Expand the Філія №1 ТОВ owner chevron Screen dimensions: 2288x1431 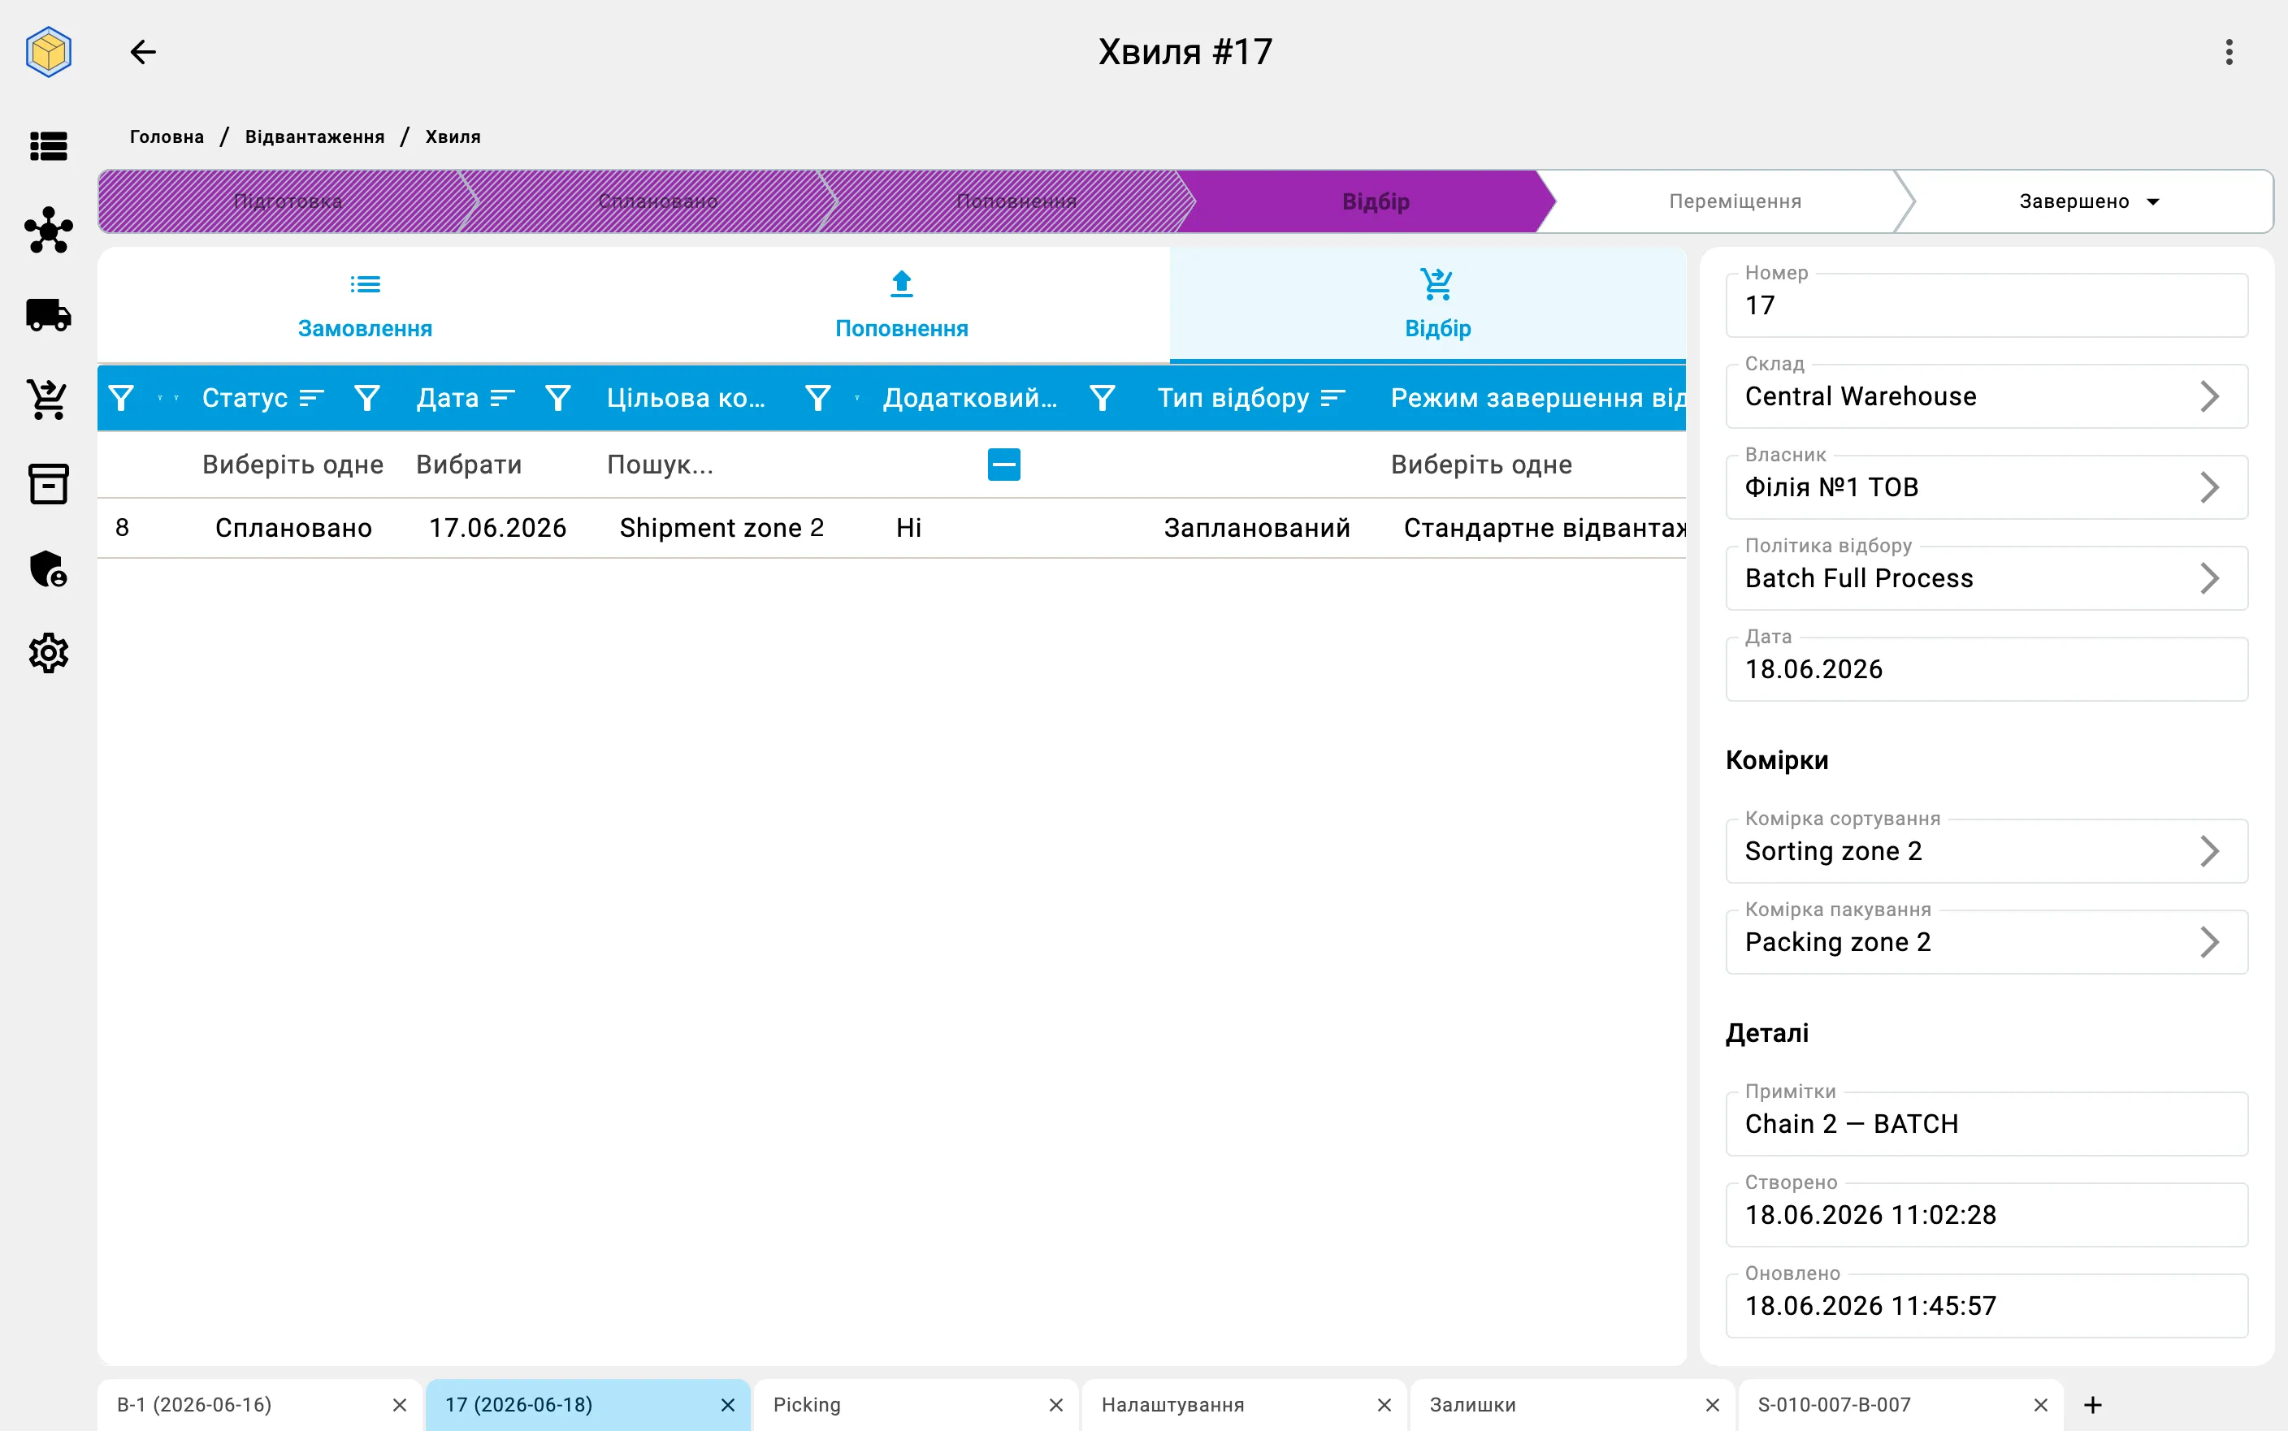tap(2209, 487)
